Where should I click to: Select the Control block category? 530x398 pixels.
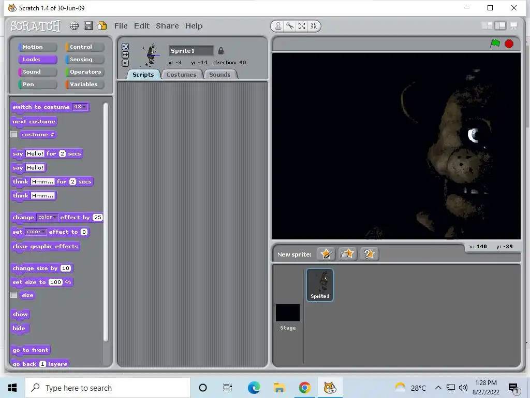pyautogui.click(x=85, y=47)
